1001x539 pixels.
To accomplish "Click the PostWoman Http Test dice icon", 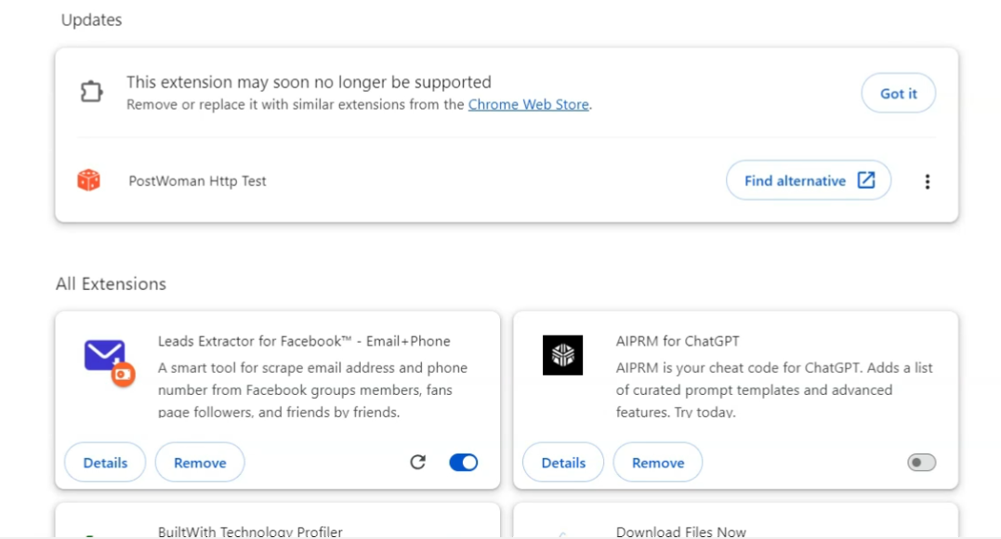I will pyautogui.click(x=88, y=180).
